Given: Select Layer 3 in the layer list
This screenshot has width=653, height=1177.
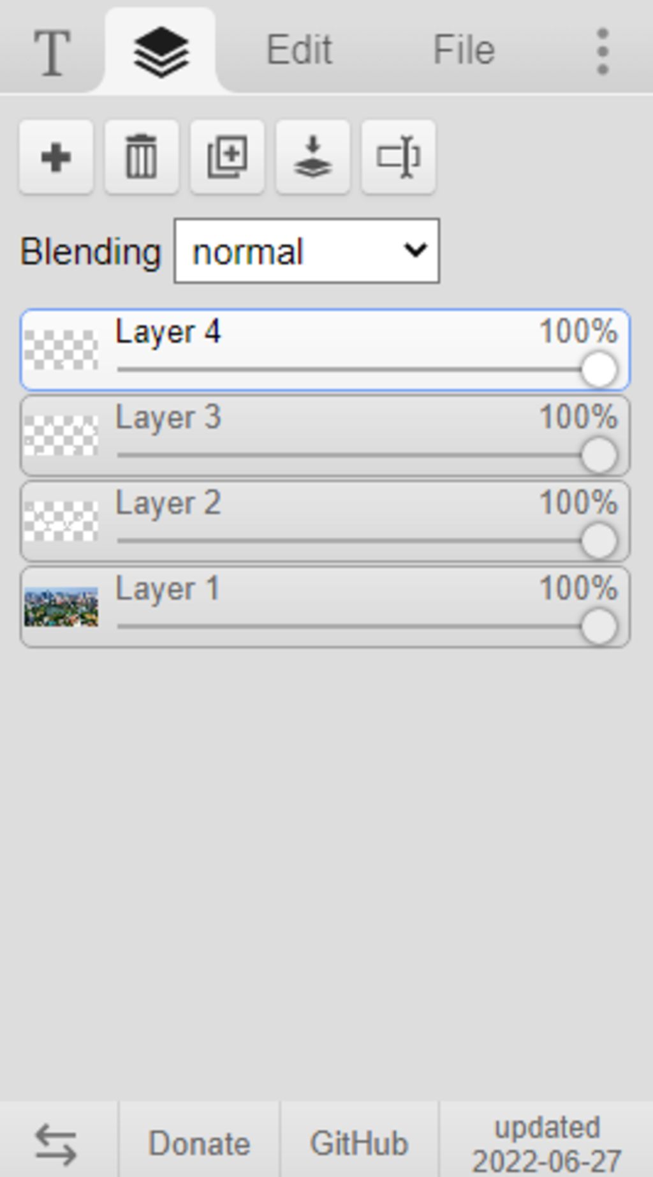Looking at the screenshot, I should (325, 436).
